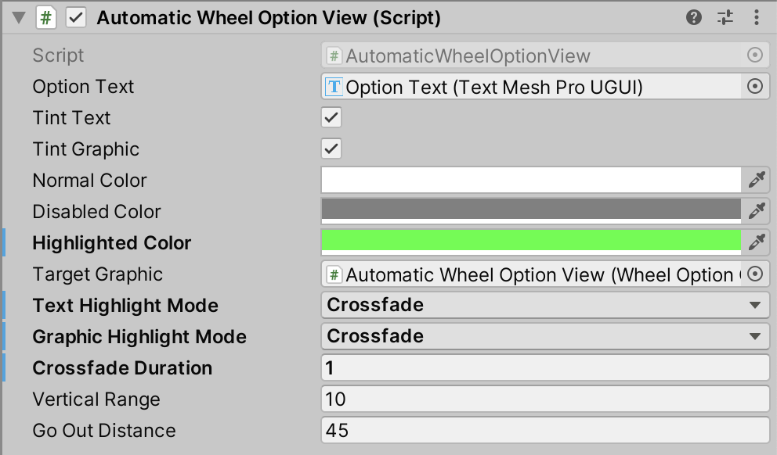This screenshot has height=455, width=777.
Task: Click the white Normal Color swatch
Action: click(531, 179)
